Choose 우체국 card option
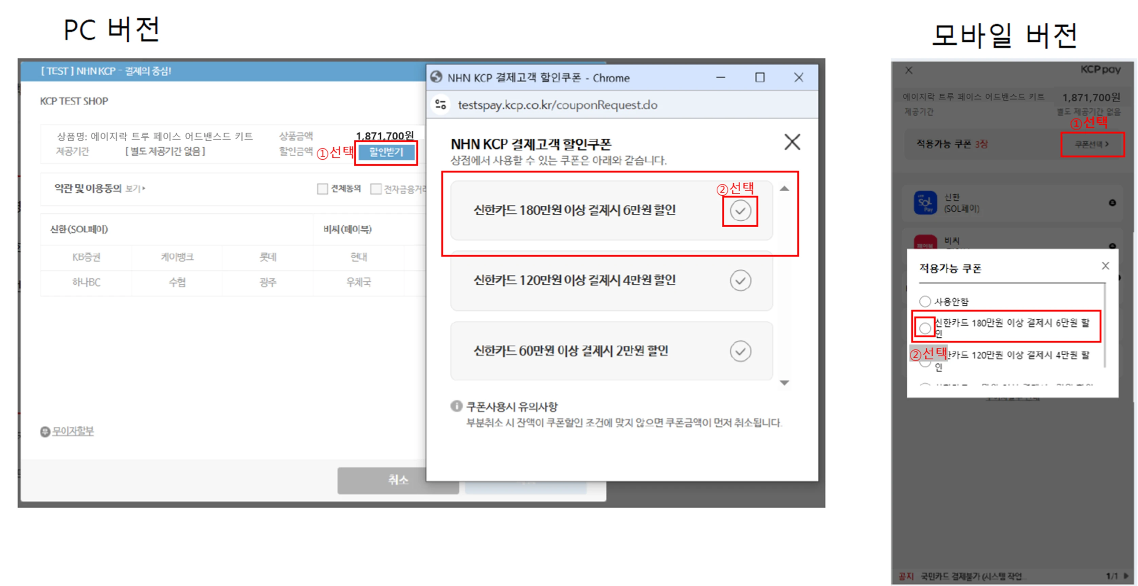The image size is (1138, 586). pos(359,282)
